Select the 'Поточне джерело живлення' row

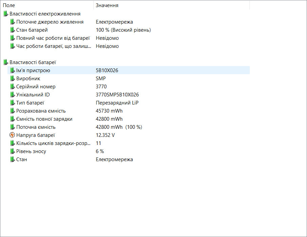point(50,22)
